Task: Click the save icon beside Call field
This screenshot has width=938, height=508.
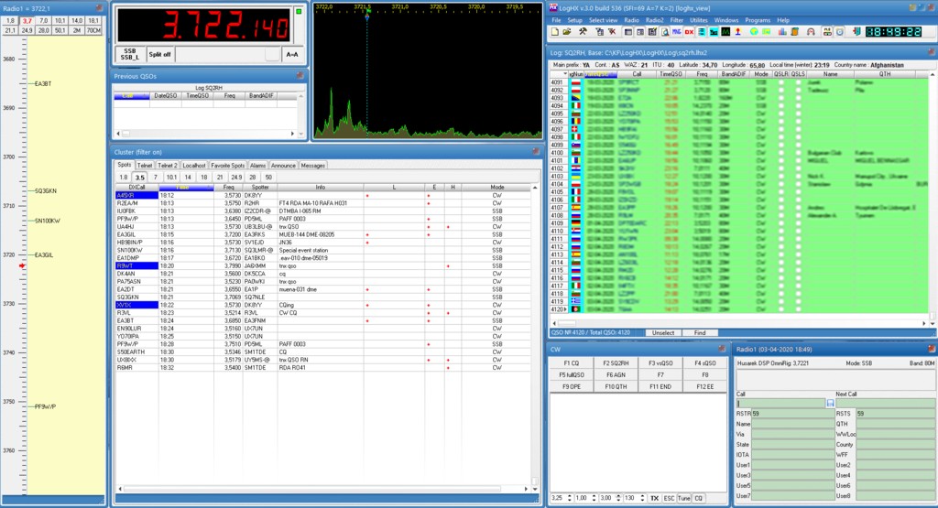Action: point(830,403)
